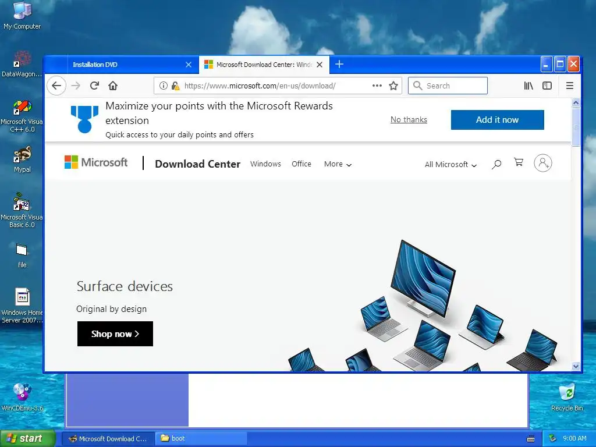The height and width of the screenshot is (447, 596).
Task: Click the padlock warning icon in address bar
Action: pos(175,86)
